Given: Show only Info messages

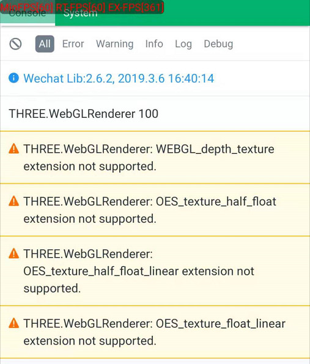Looking at the screenshot, I should (154, 44).
